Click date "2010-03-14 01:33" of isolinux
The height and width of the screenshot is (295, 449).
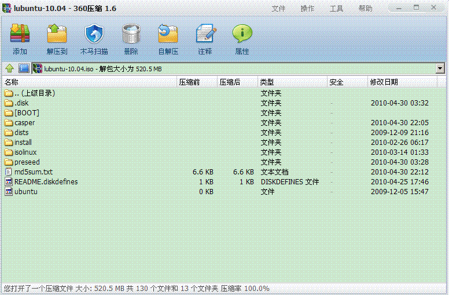(x=400, y=152)
